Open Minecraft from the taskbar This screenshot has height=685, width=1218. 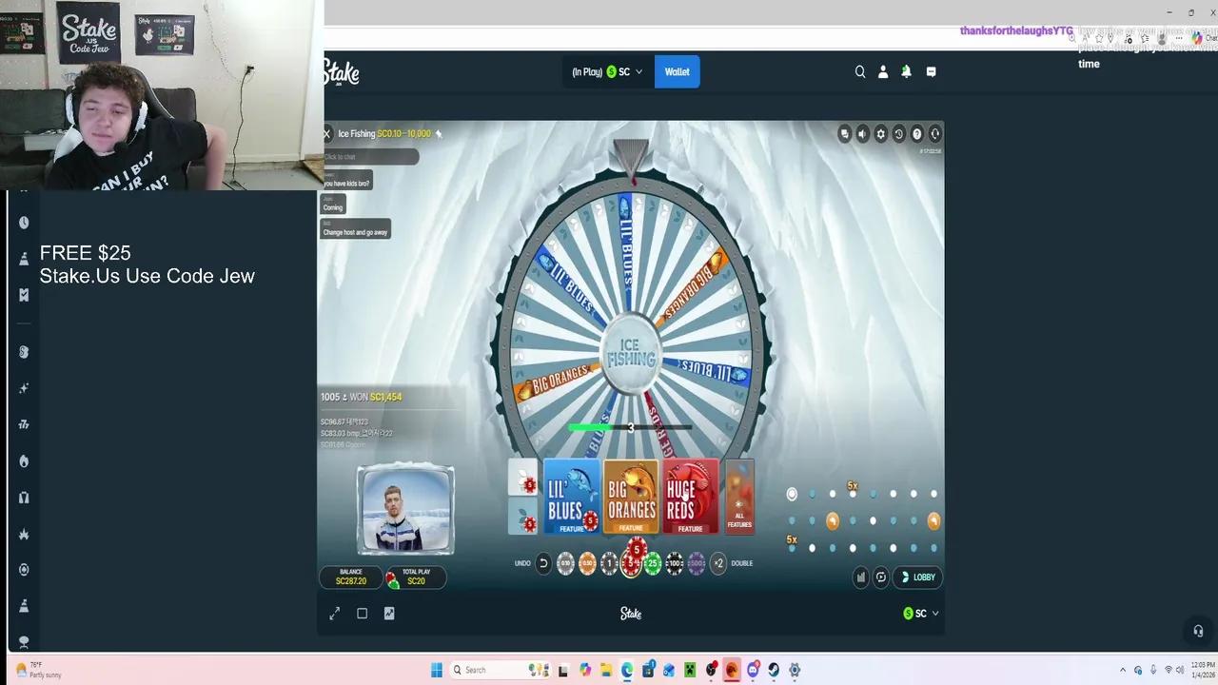(x=690, y=670)
